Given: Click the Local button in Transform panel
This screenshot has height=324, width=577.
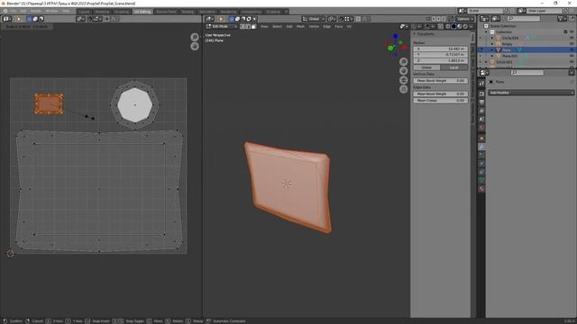Looking at the screenshot, I should (x=454, y=67).
